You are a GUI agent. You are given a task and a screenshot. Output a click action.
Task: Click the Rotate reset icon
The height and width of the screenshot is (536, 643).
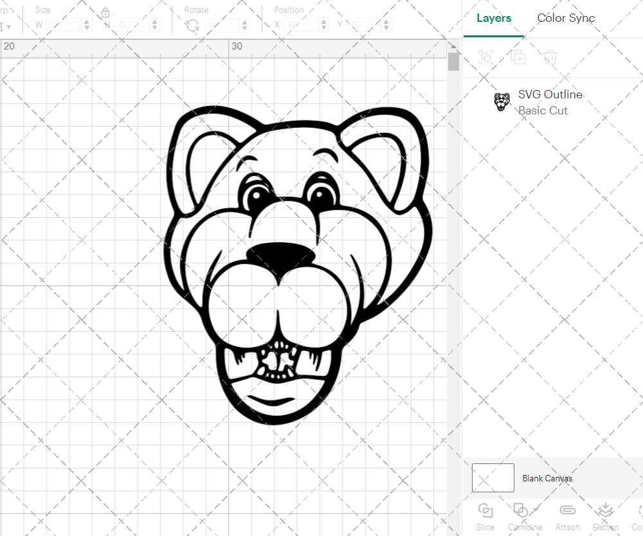[x=191, y=24]
